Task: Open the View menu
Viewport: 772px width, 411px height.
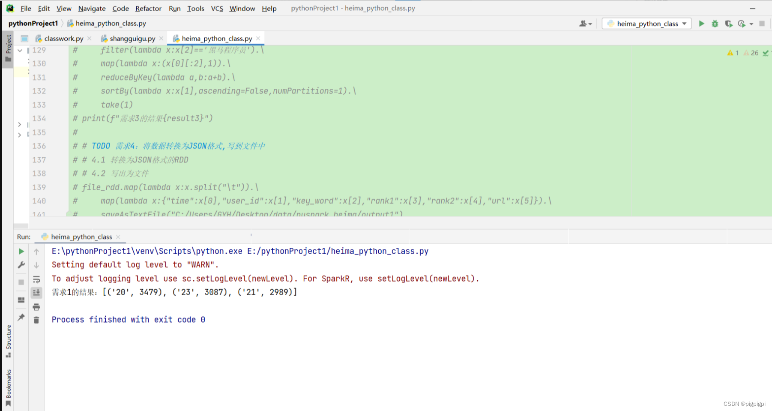Action: coord(64,8)
